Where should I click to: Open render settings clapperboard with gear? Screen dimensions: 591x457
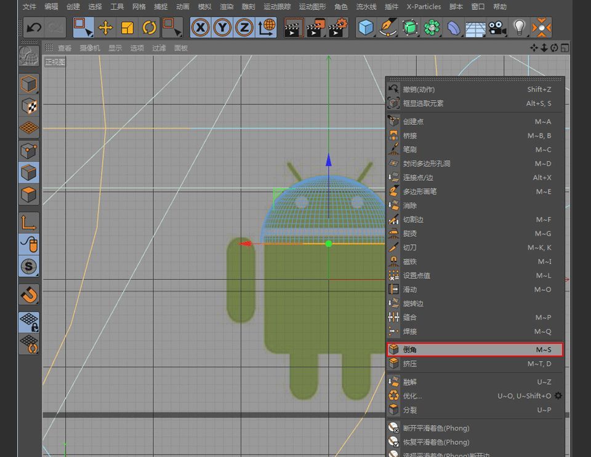point(338,28)
